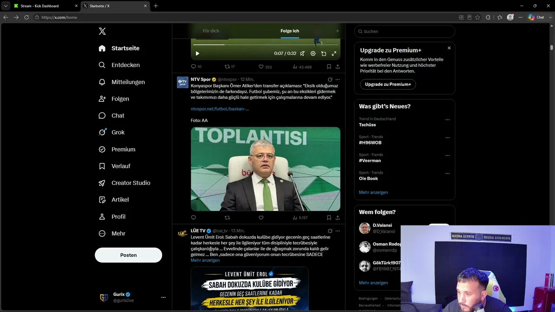Open Mitteilungen notifications page

tap(122, 82)
